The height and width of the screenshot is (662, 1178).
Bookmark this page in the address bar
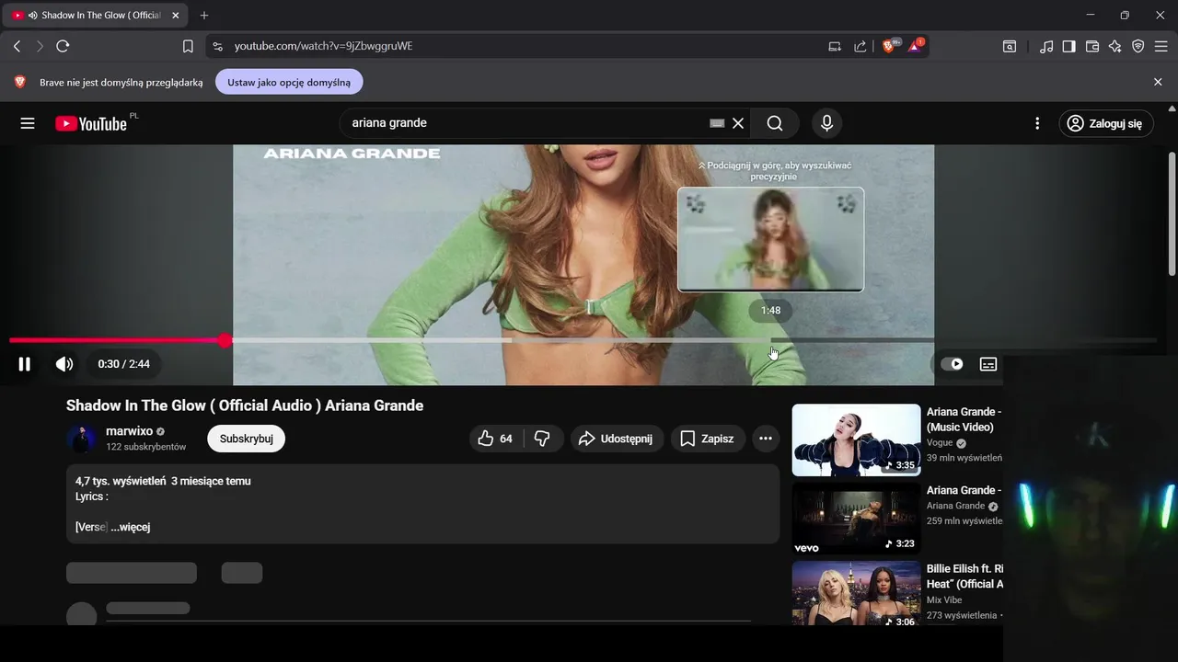188,46
